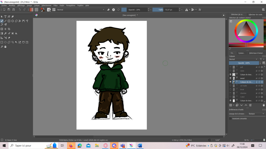Open the Filtre menu

[x=55, y=5]
